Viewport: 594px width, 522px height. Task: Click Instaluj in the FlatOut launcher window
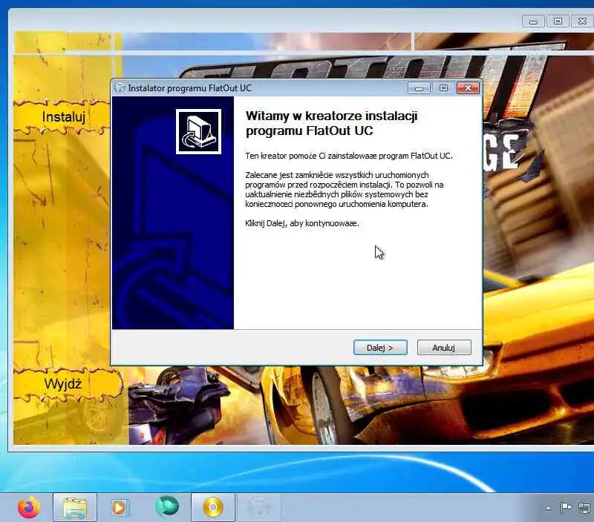63,117
